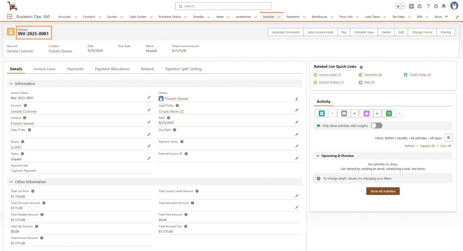The height and width of the screenshot is (251, 463).
Task: Open the activity filter settings gear
Action: tap(448, 137)
